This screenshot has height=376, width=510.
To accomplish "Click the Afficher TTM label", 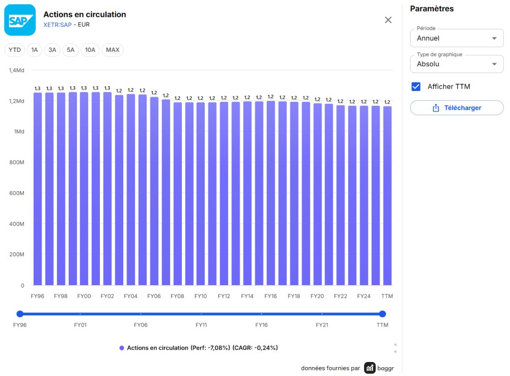I will click(449, 87).
